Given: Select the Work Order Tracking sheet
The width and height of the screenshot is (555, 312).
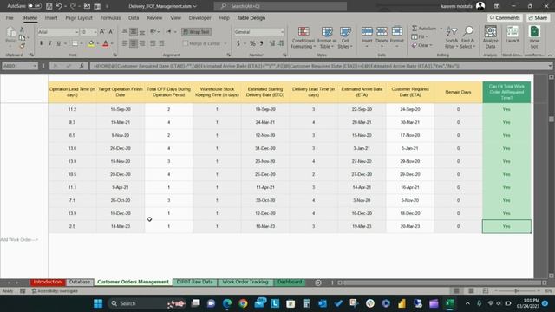Looking at the screenshot, I should click(245, 282).
